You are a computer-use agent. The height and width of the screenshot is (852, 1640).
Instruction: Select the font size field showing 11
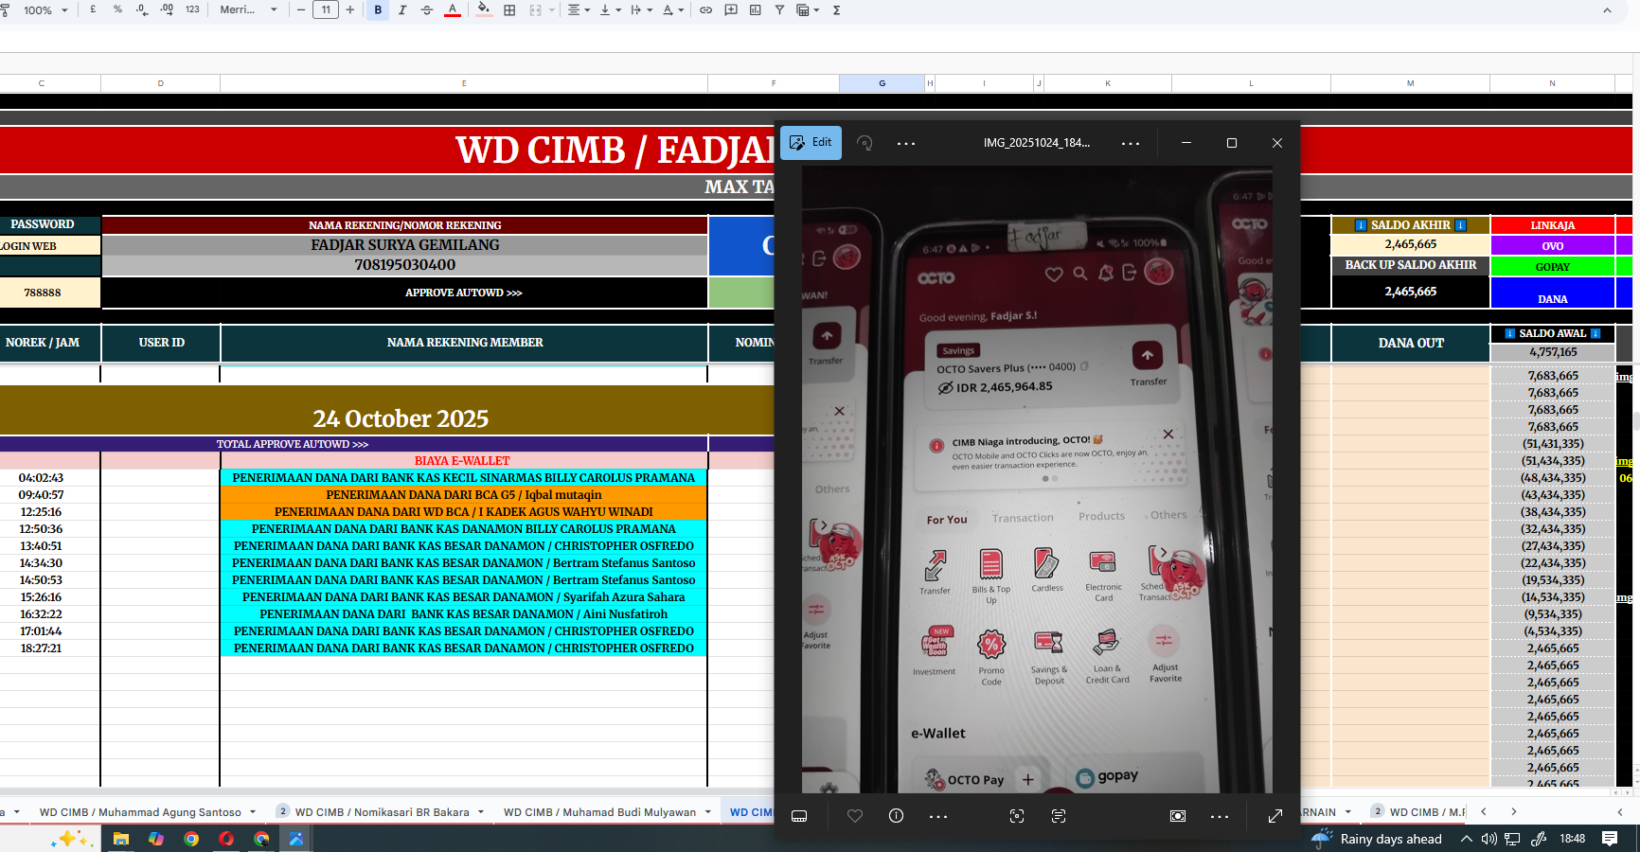pos(326,9)
